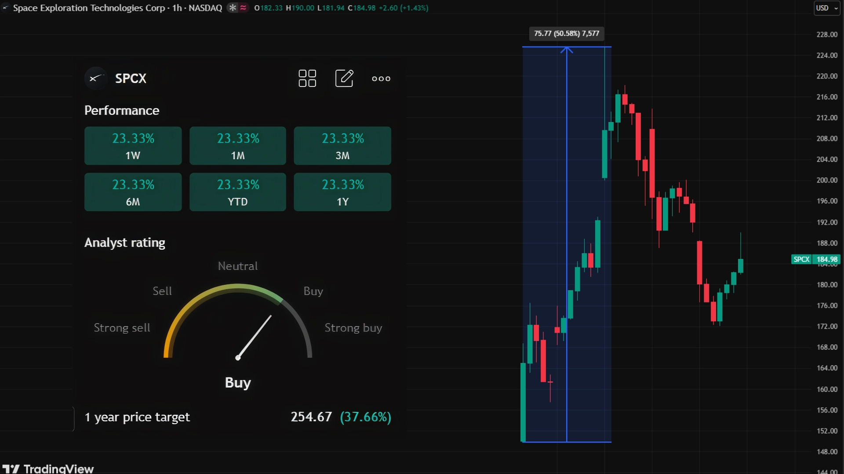This screenshot has width=844, height=474.
Task: Click the H190.00 high value in header
Action: tap(300, 8)
